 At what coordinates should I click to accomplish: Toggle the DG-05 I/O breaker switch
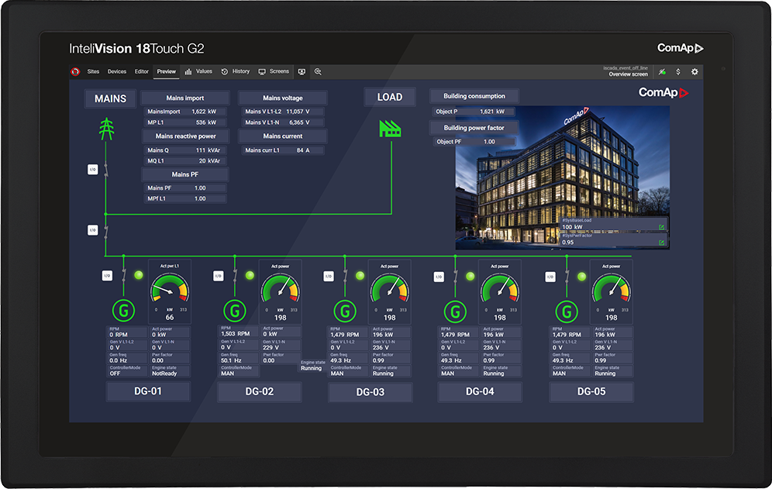click(550, 276)
